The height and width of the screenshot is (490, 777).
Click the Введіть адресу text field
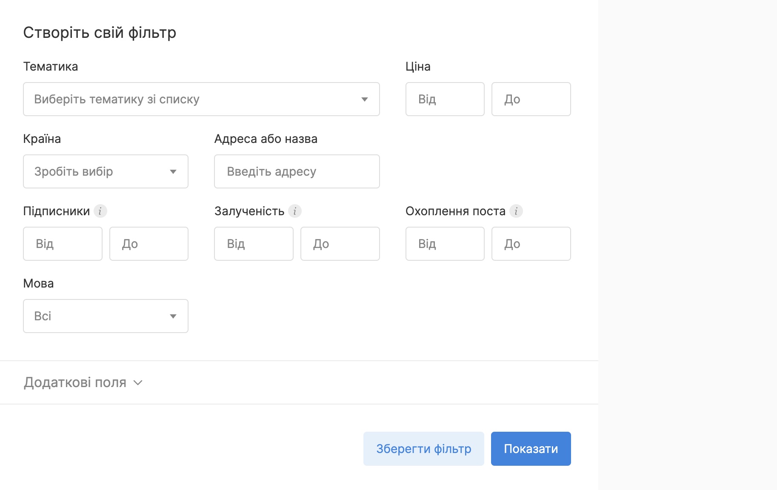[297, 171]
